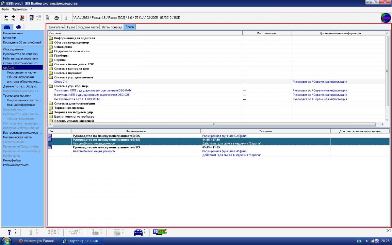This screenshot has height=245, width=392.
Task: Go forward with the F12 arrow button
Action: (13, 18)
